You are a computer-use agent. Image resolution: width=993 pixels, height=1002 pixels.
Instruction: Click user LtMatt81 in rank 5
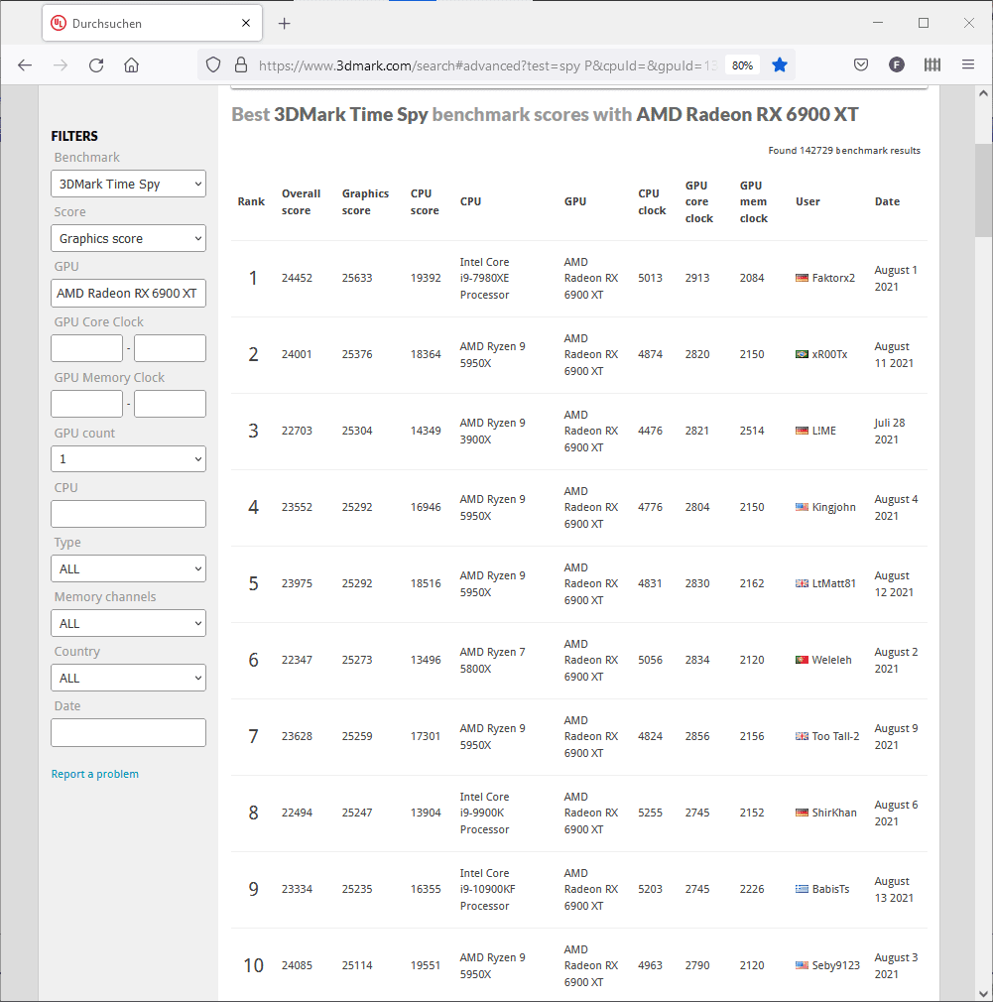pyautogui.click(x=834, y=583)
